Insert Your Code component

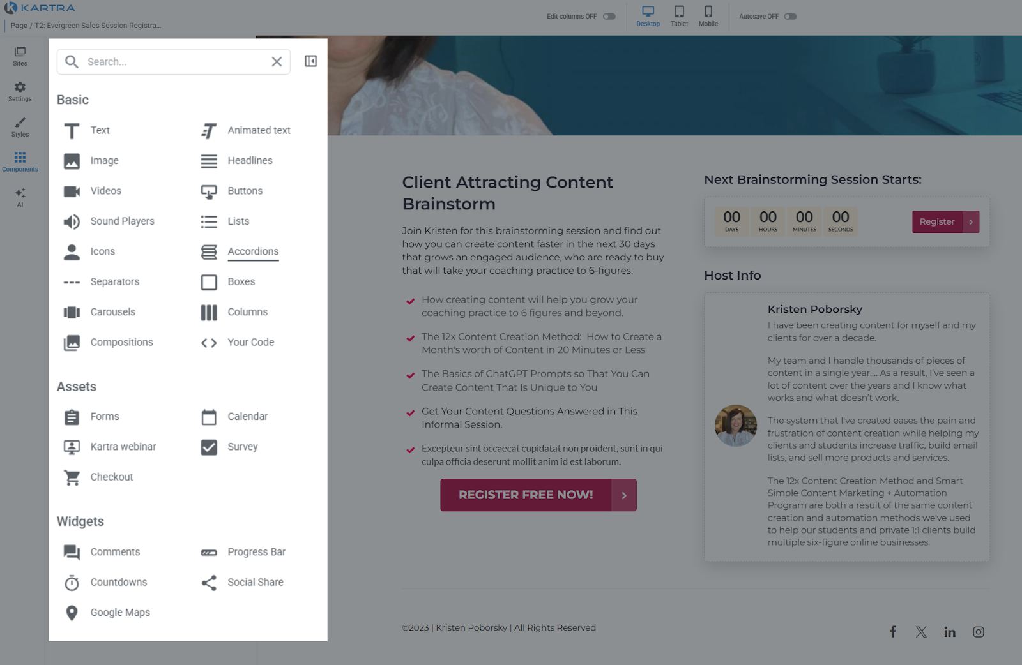(237, 342)
